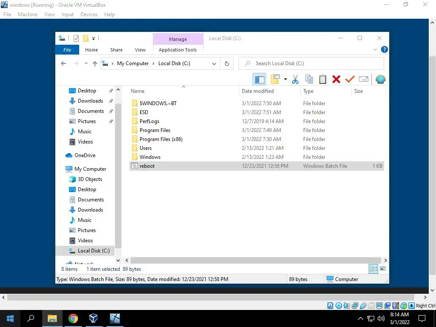Screen dimensions: 436x327
Task: Expand the address bar history dropdown
Action: coord(214,64)
